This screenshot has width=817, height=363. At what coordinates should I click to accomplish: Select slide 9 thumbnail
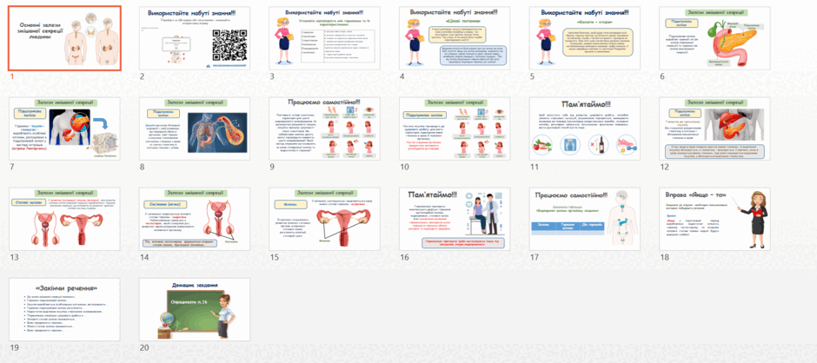point(324,129)
